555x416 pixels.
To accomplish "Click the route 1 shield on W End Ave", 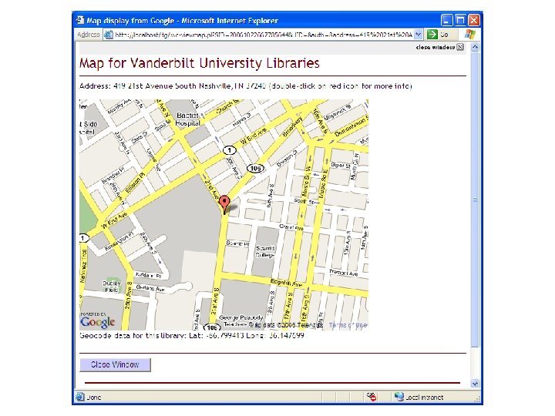I will pos(230,150).
